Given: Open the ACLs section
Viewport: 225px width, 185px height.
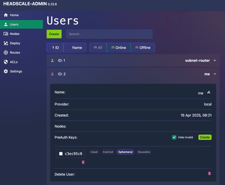Looking at the screenshot, I should click(14, 62).
